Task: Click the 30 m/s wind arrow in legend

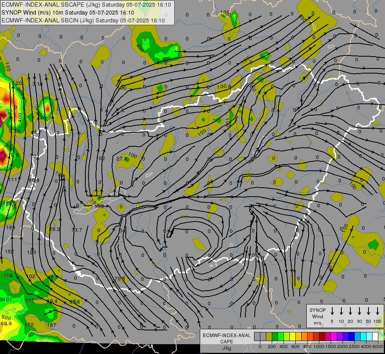Action: pos(359,311)
